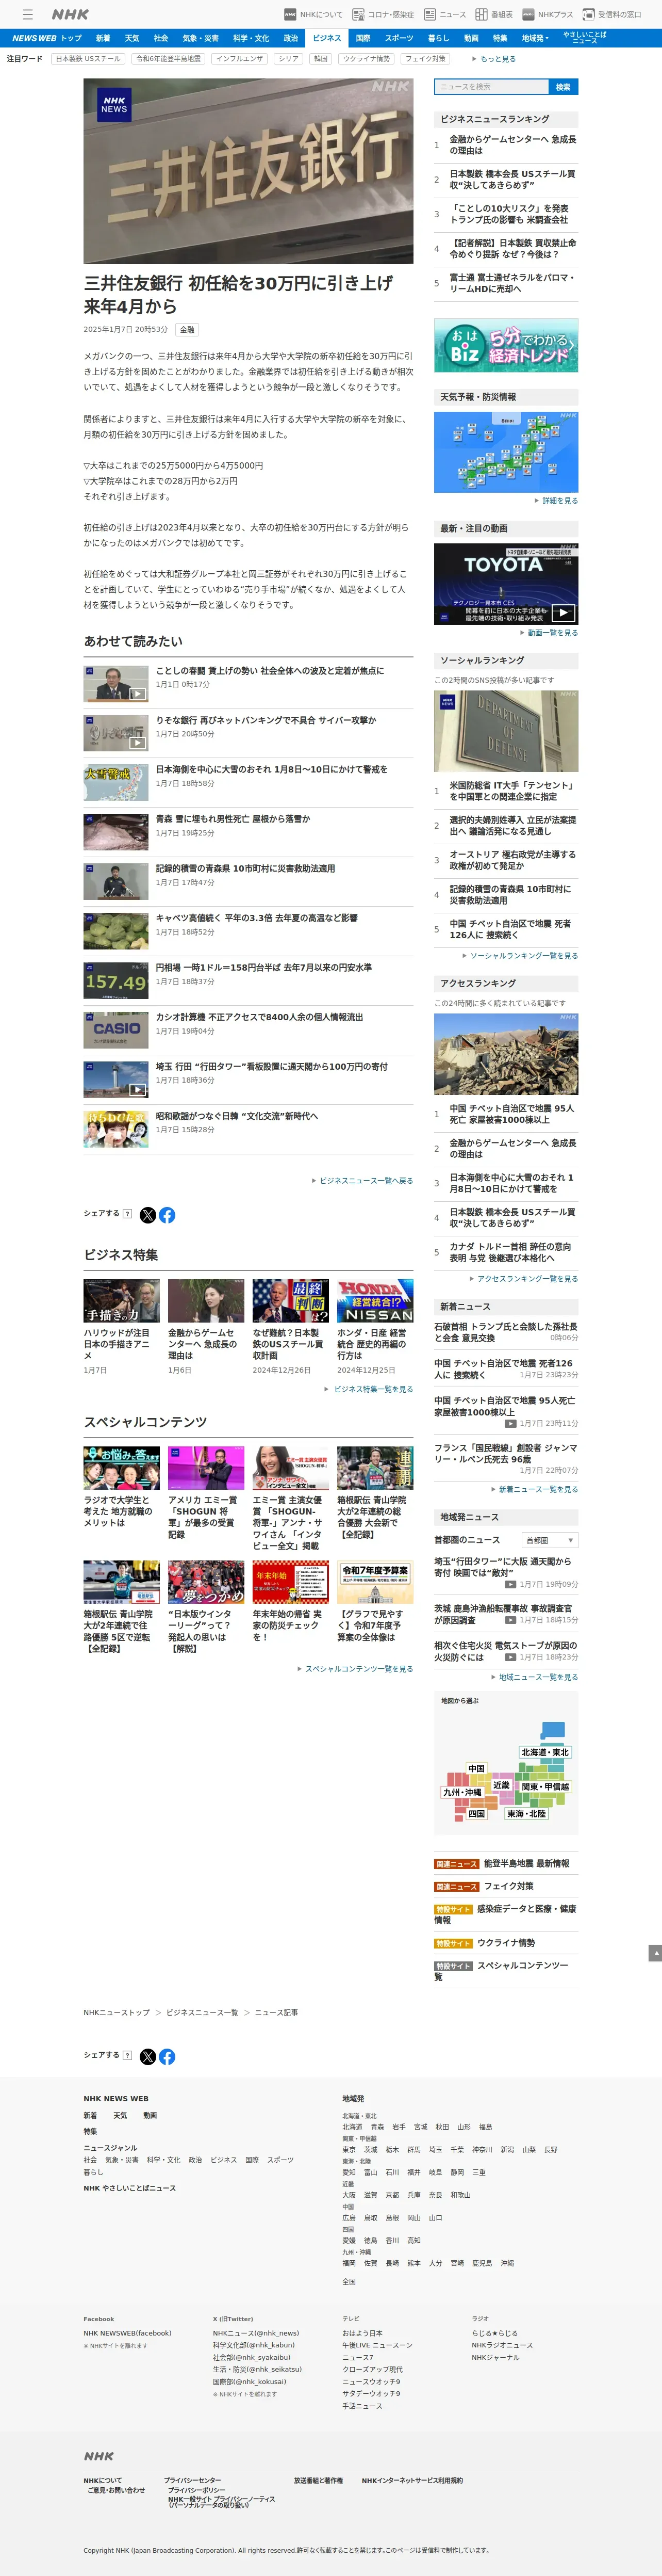Open NHKニュース(@nhk_news) footer link

pyautogui.click(x=256, y=2333)
